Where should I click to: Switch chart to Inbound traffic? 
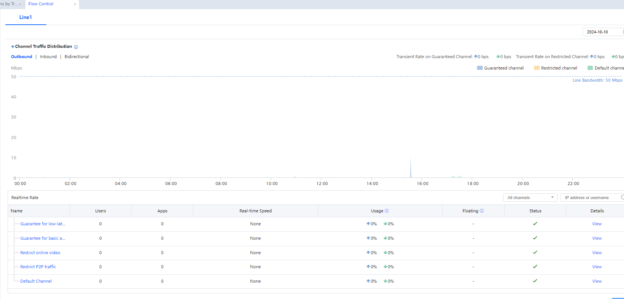[48, 57]
